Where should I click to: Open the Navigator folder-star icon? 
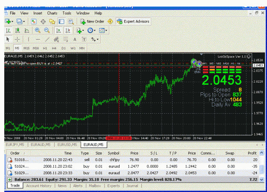(x=52, y=21)
